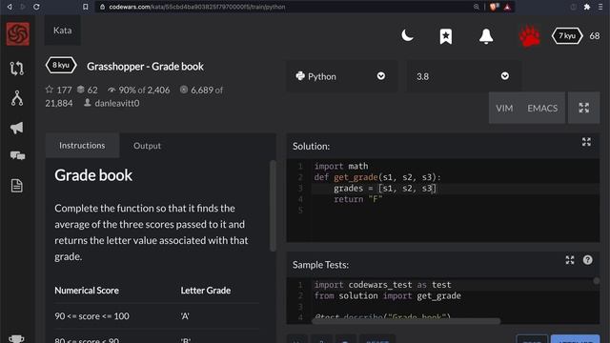The height and width of the screenshot is (343, 610).
Task: Click the Sample Tests help icon
Action: pos(587,260)
